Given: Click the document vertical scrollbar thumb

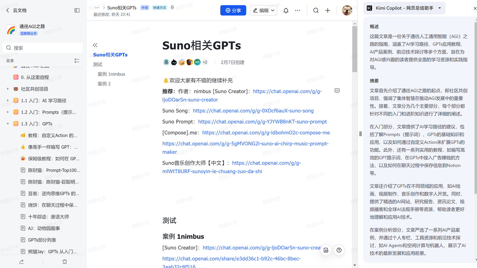Looking at the screenshot, I should pyautogui.click(x=355, y=49).
